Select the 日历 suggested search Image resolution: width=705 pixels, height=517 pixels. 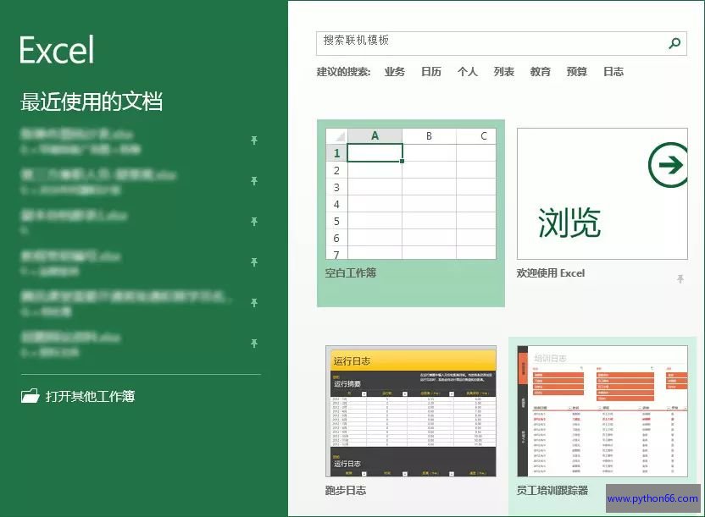tap(430, 72)
